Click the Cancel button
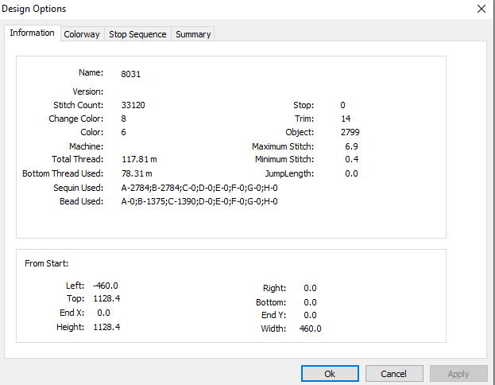This screenshot has width=495, height=385. [x=394, y=374]
